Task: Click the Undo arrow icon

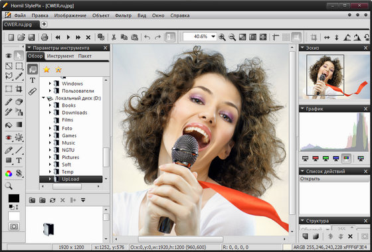Action: [x=147, y=37]
